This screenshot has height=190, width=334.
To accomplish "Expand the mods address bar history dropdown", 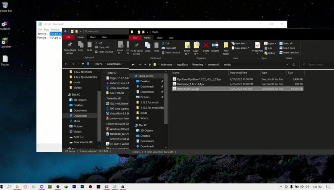I will pyautogui.click(x=287, y=65).
